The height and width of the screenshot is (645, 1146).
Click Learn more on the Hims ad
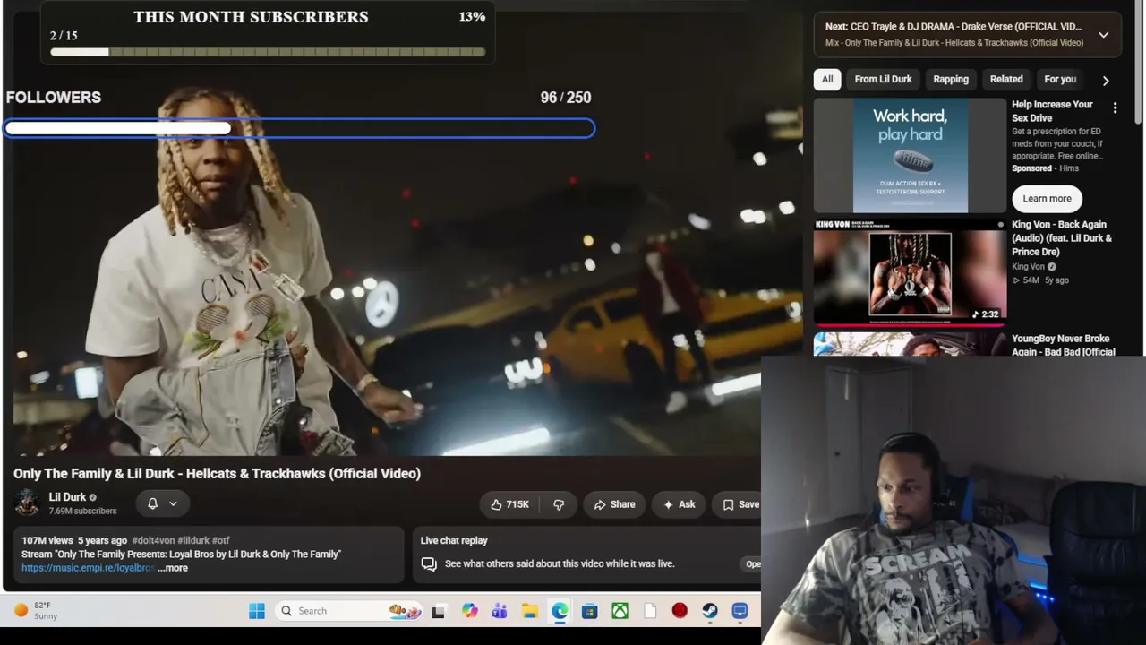click(x=1047, y=199)
